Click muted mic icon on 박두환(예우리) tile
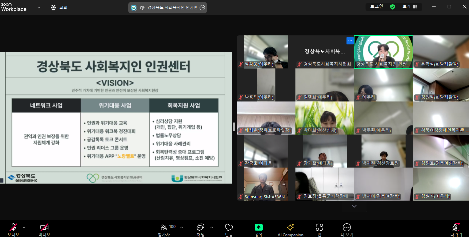 [x=358, y=131]
